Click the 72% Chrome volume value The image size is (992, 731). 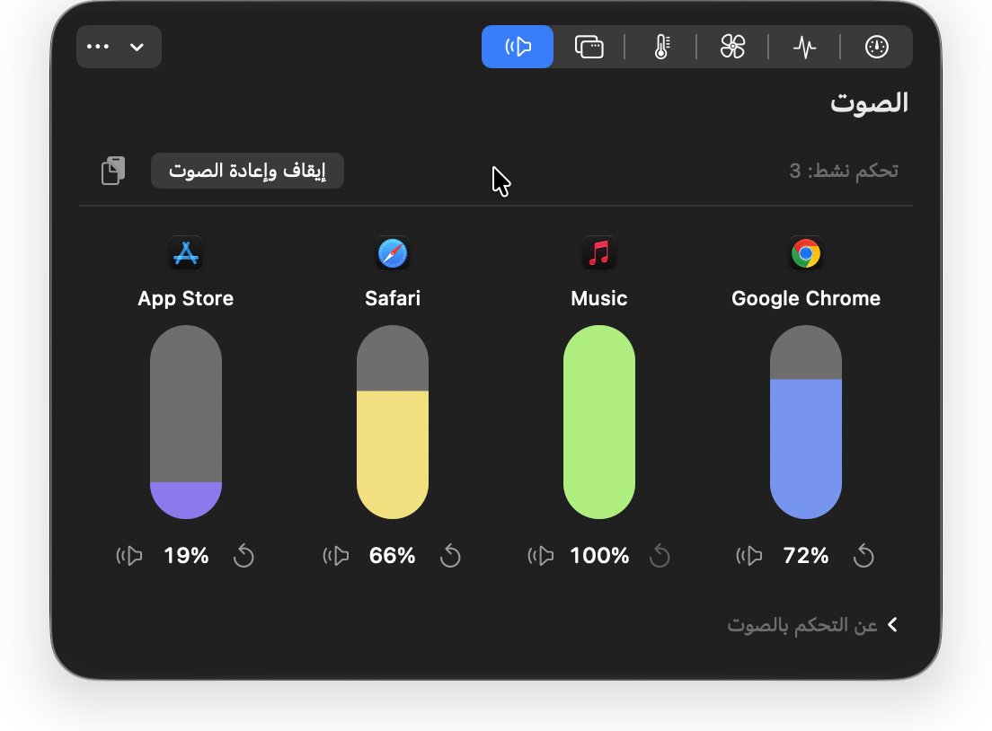pyautogui.click(x=806, y=556)
